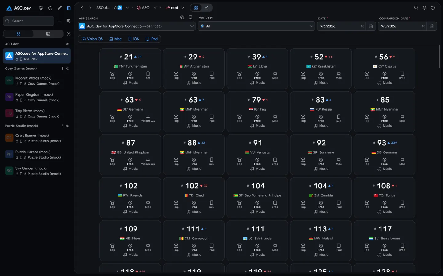Open the team members icon in the sidebar header
This screenshot has width=443, height=276.
(41, 8)
